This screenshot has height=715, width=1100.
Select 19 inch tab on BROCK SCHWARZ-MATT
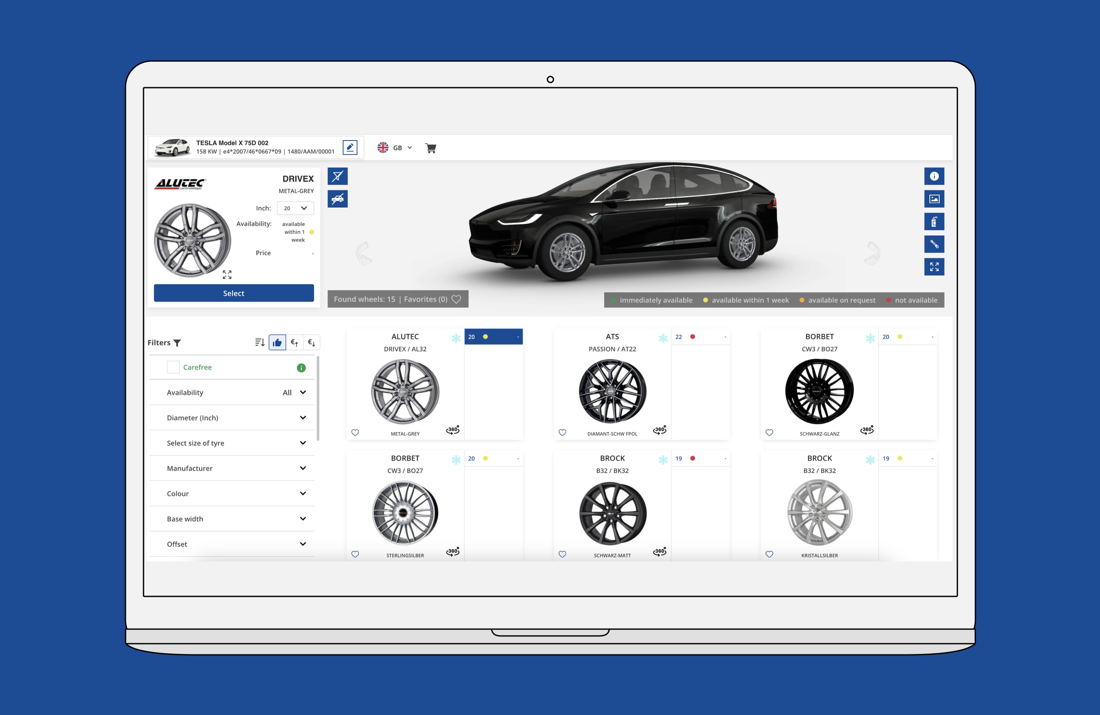[x=701, y=458]
